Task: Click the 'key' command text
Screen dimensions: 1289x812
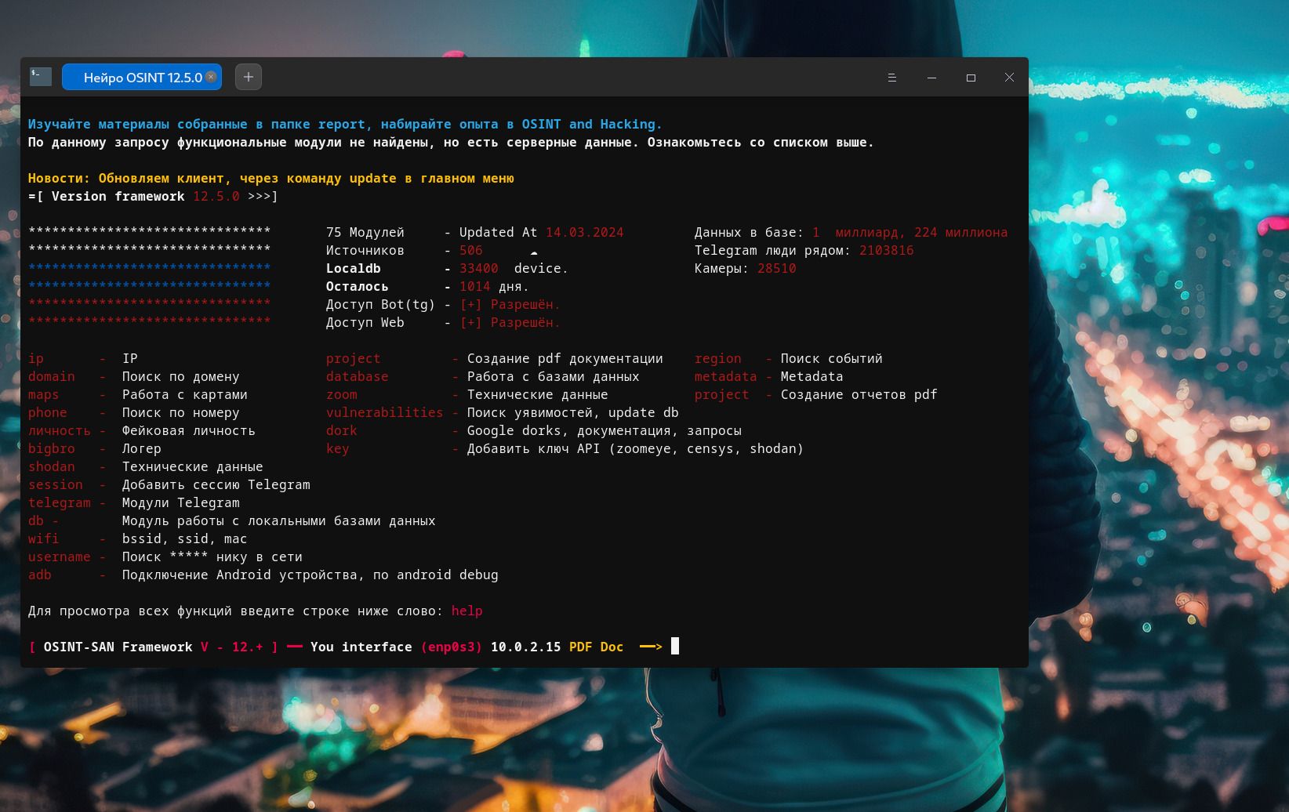Action: click(338, 448)
